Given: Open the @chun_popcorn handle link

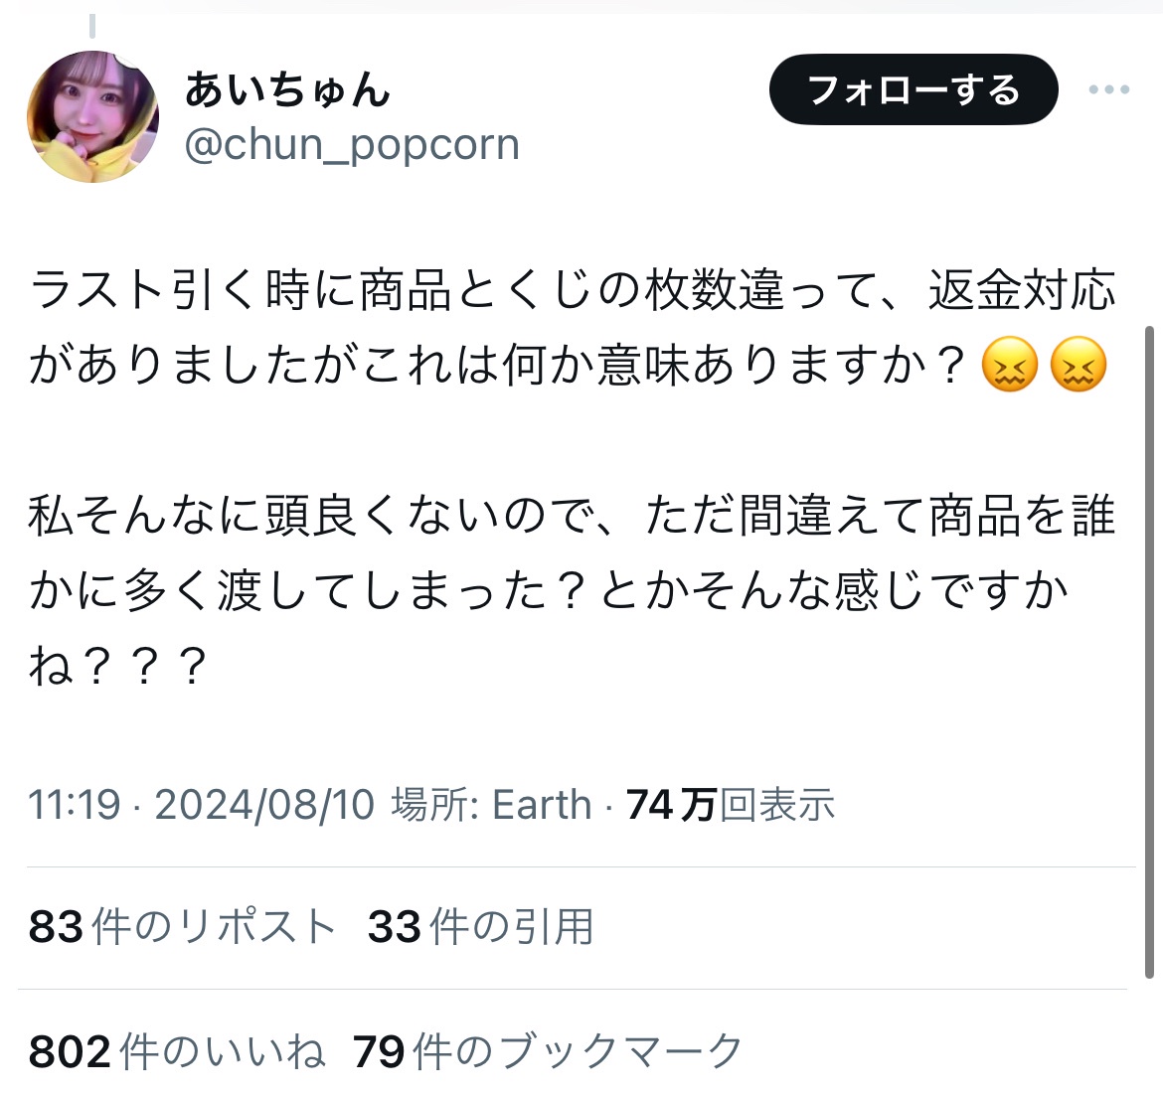Looking at the screenshot, I should pyautogui.click(x=352, y=144).
